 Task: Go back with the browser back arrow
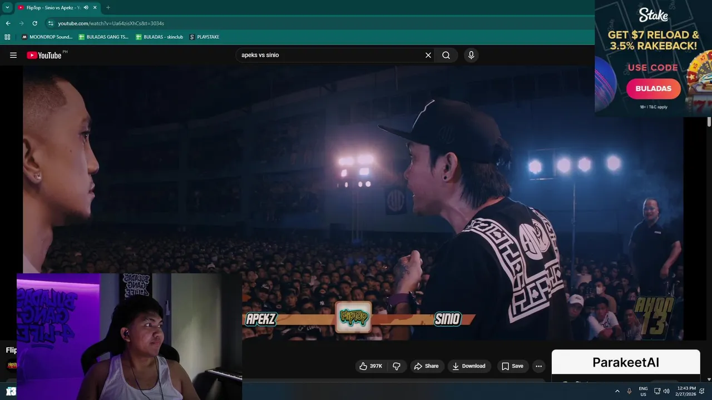pyautogui.click(x=8, y=23)
